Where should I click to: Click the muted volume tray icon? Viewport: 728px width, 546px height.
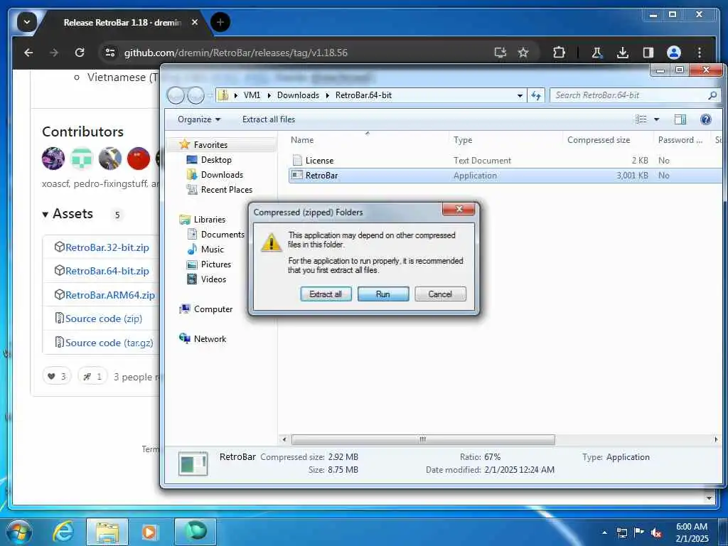(656, 532)
